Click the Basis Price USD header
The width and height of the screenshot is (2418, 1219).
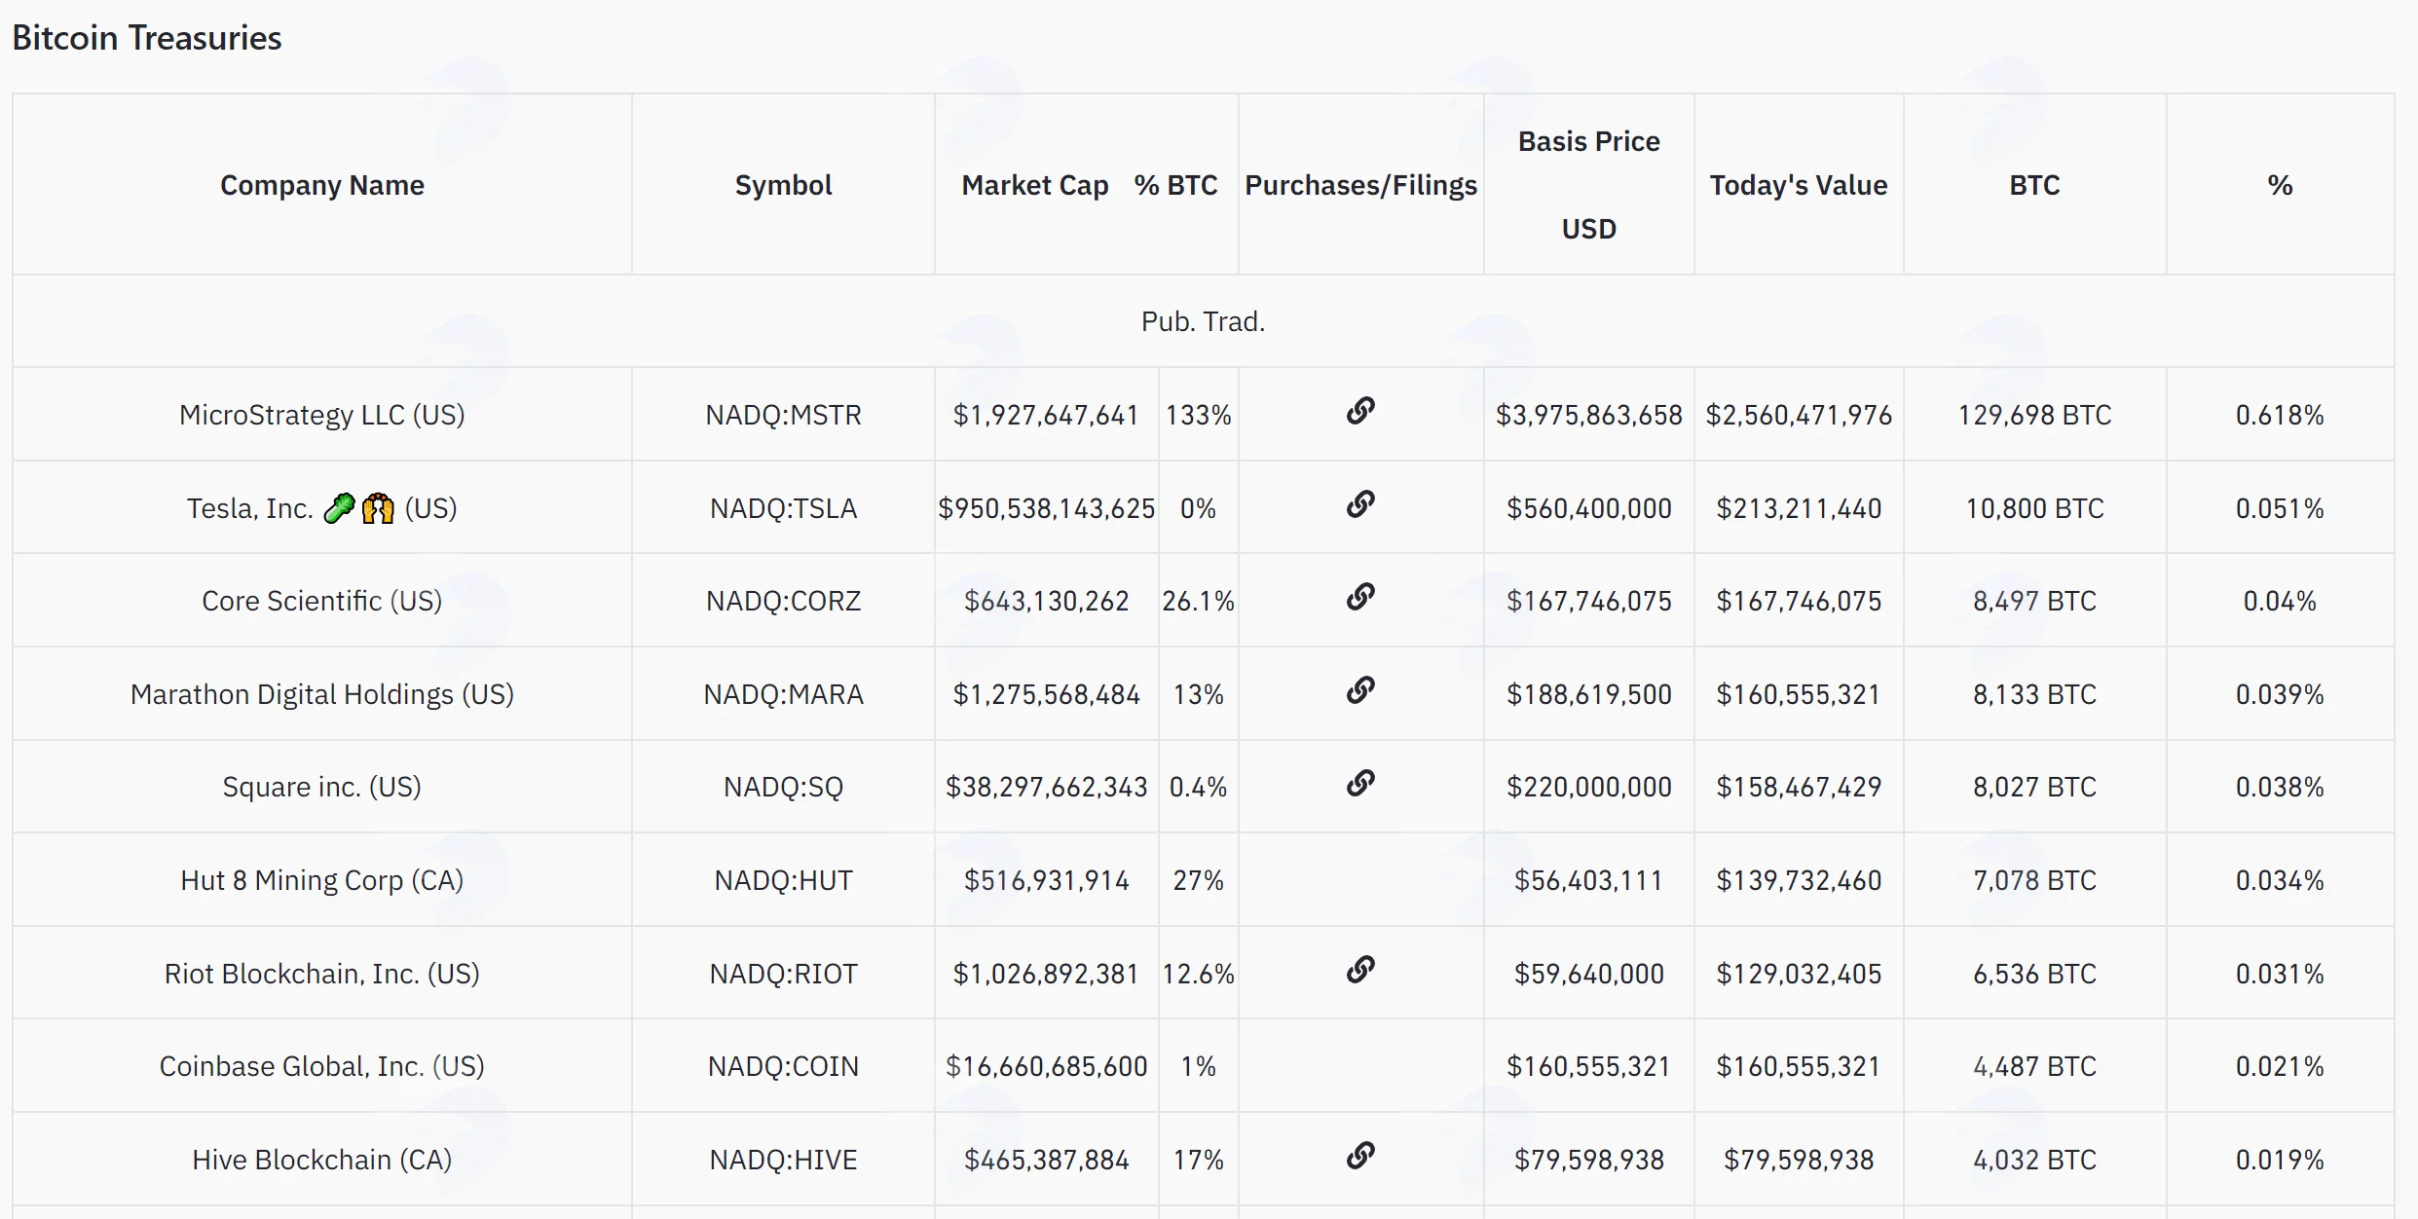tap(1589, 185)
